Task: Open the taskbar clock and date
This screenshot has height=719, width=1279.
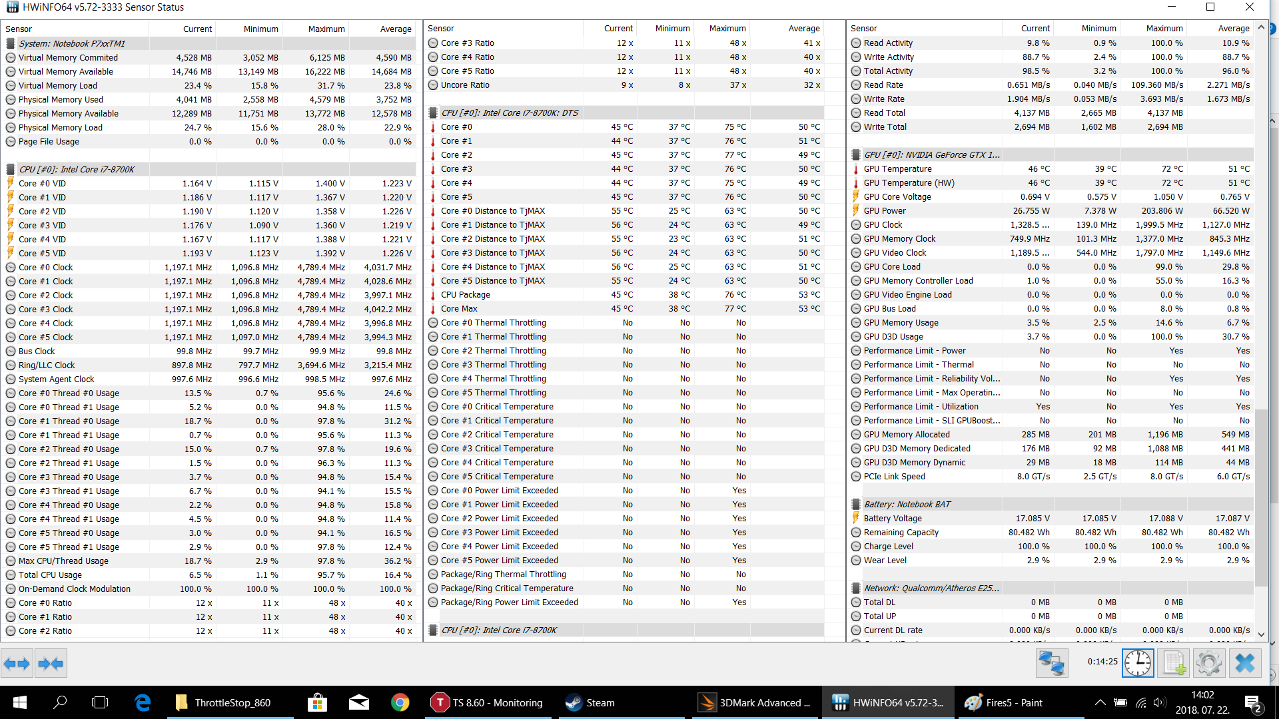Action: (x=1202, y=702)
